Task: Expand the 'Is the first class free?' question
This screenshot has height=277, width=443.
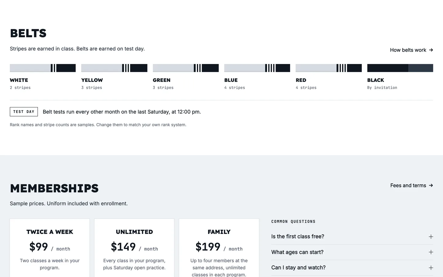Action: 352,237
